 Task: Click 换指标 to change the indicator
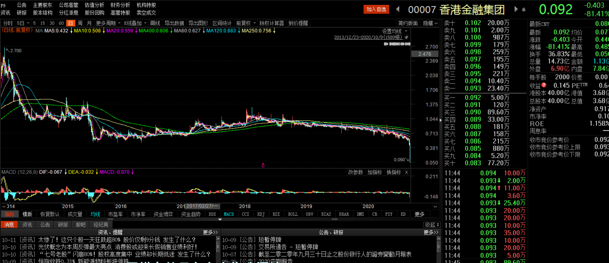394,173
